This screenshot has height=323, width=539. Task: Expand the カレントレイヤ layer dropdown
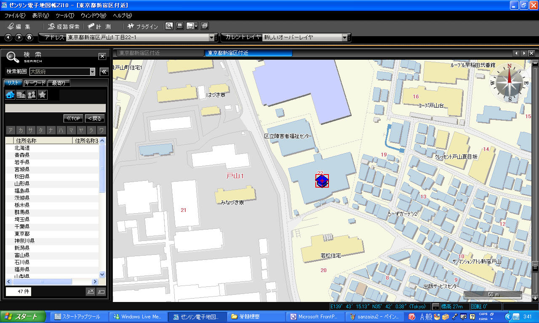(345, 37)
